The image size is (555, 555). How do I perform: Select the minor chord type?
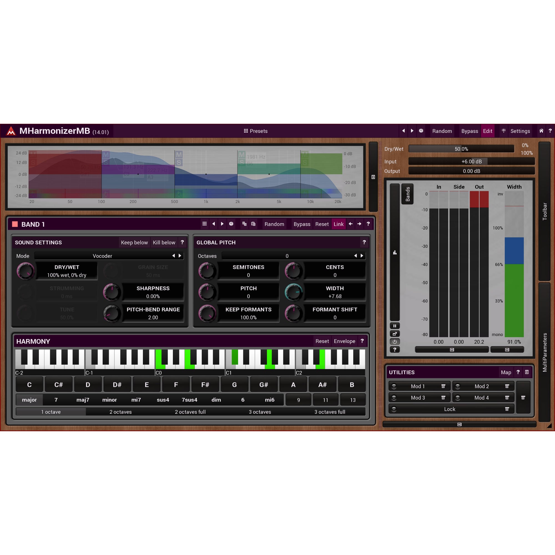point(109,400)
